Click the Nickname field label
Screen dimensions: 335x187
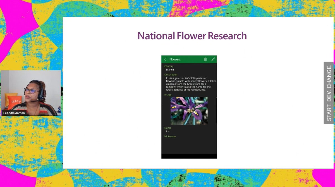[x=170, y=136]
